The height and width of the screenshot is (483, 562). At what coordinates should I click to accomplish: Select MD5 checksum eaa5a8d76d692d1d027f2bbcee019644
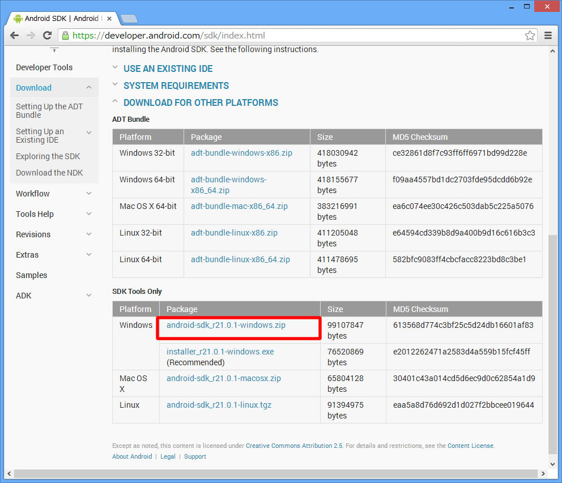(463, 405)
